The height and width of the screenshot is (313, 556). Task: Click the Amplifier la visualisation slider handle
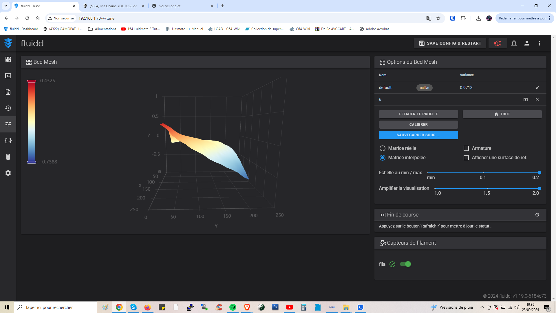[x=539, y=188]
